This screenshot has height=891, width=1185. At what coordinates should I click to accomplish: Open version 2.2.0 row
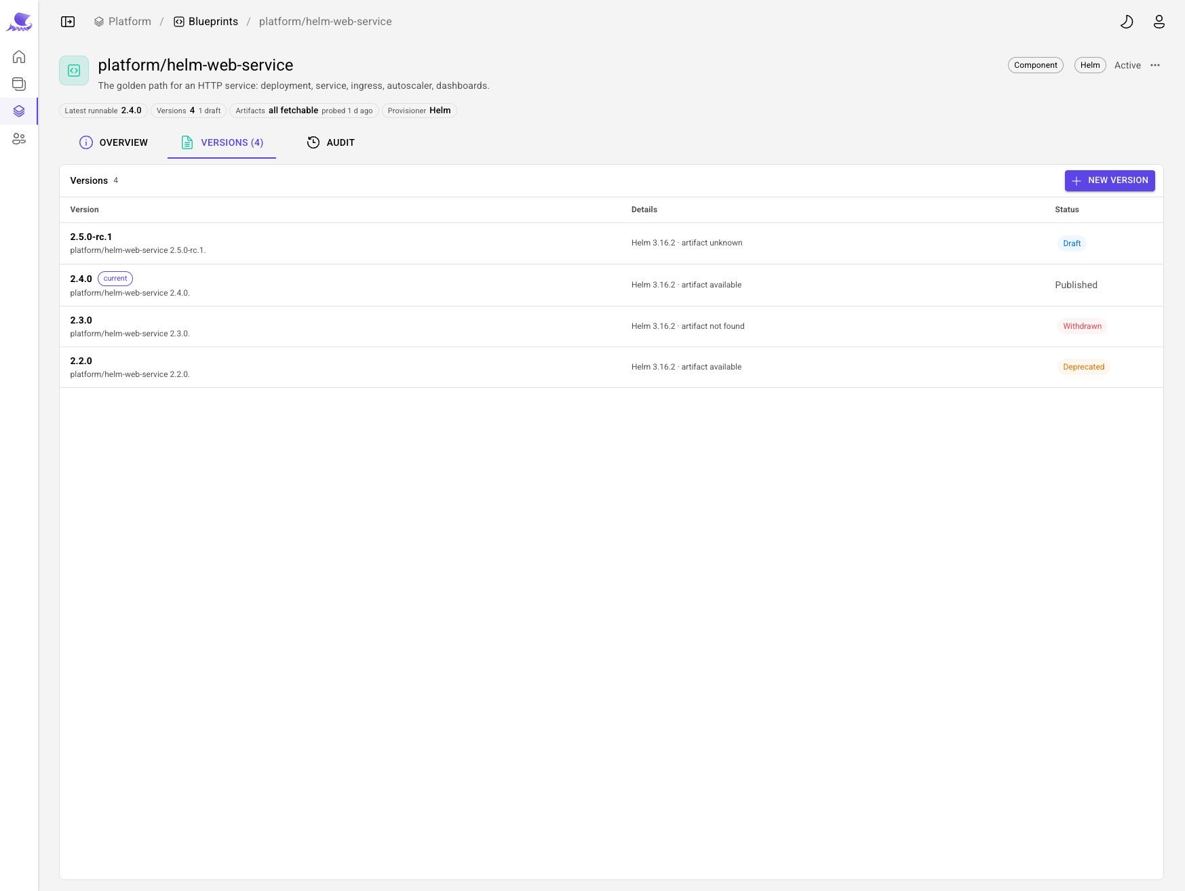611,368
